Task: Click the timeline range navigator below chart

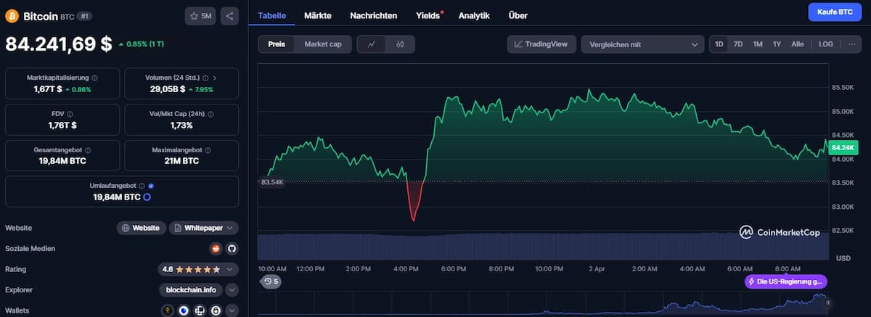Action: coord(544,304)
